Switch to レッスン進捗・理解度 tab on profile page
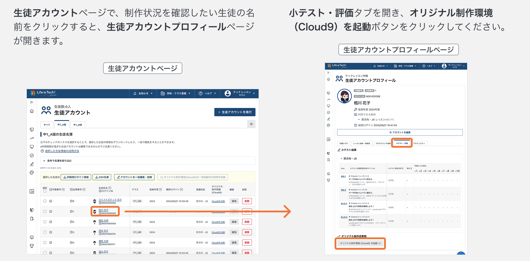The width and height of the screenshot is (530, 261). [x=361, y=143]
